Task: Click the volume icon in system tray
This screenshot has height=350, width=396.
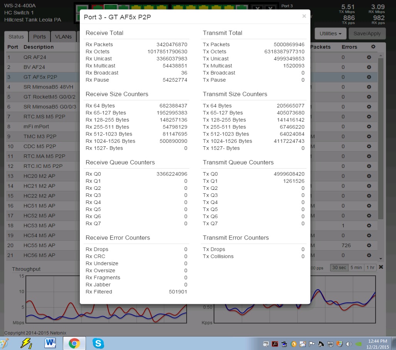Action: (x=349, y=344)
